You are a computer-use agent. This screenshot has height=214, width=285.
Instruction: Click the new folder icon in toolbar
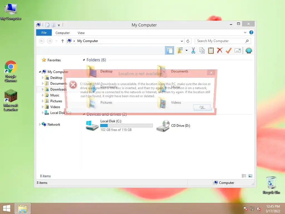(x=180, y=50)
